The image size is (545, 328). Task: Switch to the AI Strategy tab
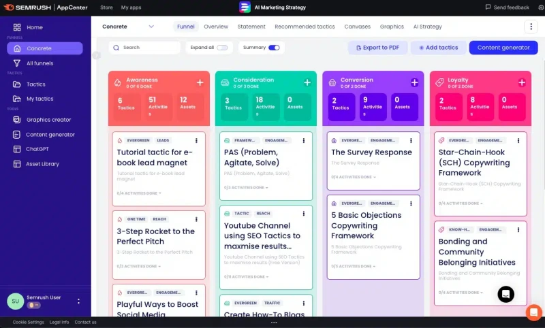point(428,27)
